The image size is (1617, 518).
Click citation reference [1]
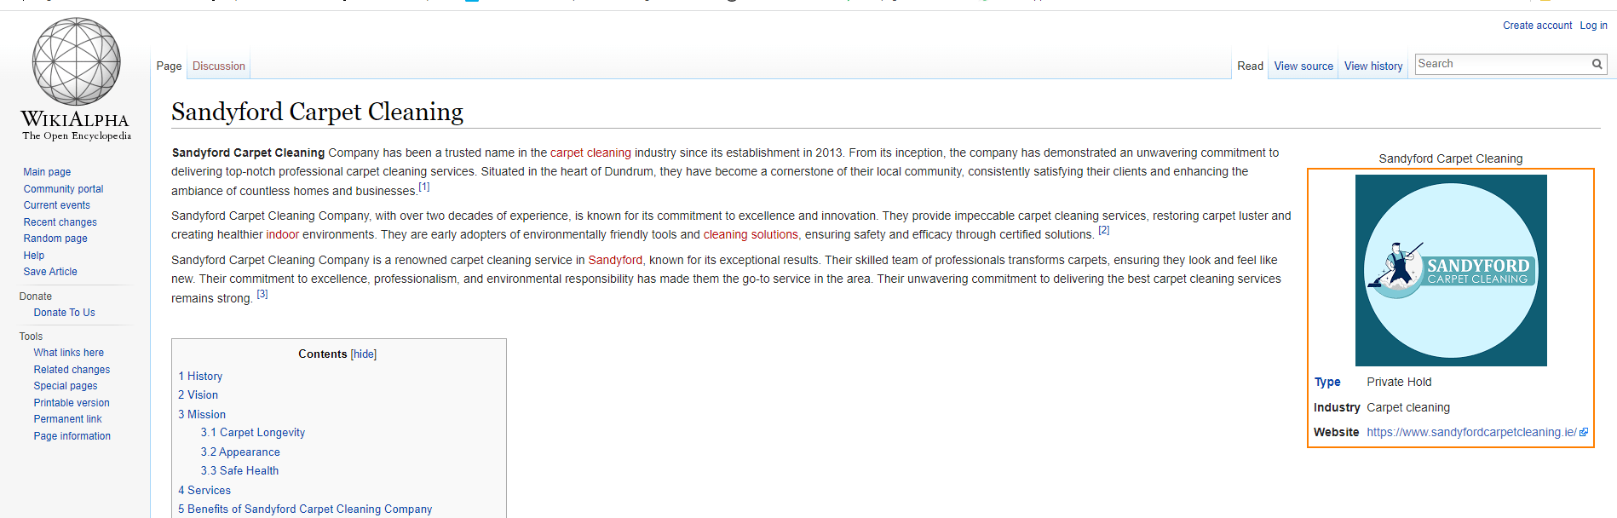click(424, 187)
